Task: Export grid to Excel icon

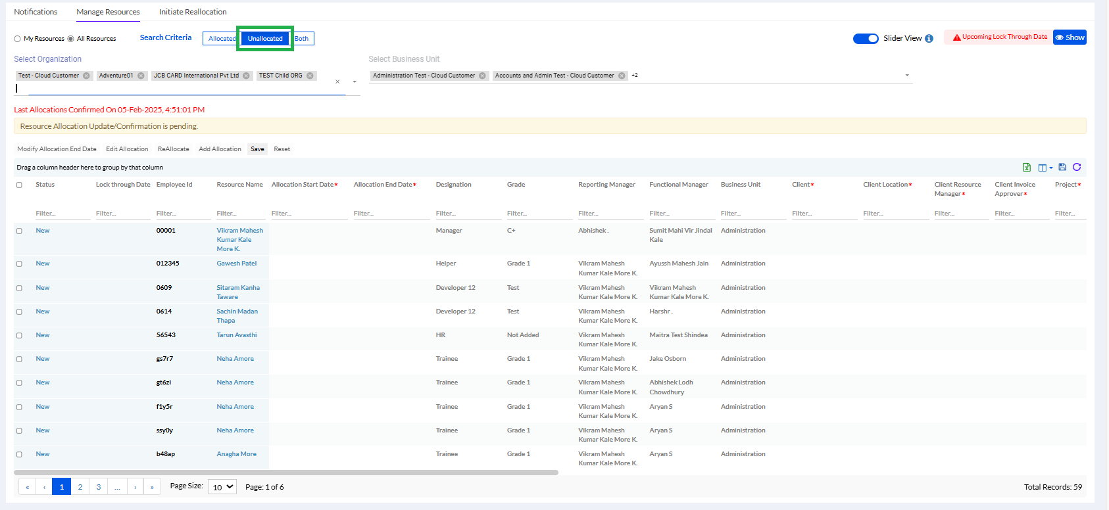Action: (1026, 168)
